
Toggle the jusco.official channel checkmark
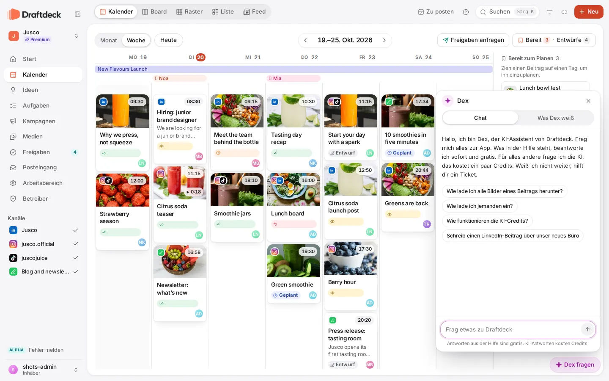tap(76, 244)
